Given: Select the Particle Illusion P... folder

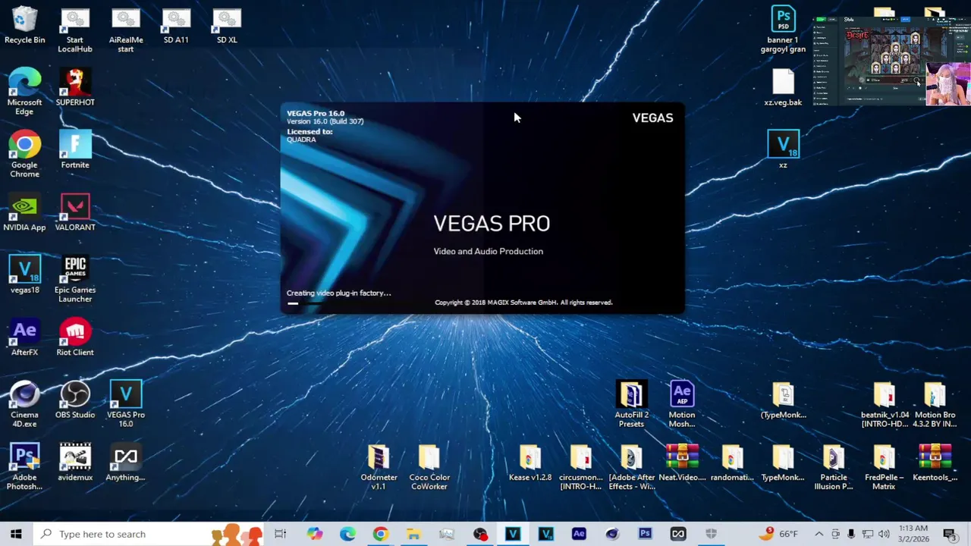Looking at the screenshot, I should click(x=834, y=466).
